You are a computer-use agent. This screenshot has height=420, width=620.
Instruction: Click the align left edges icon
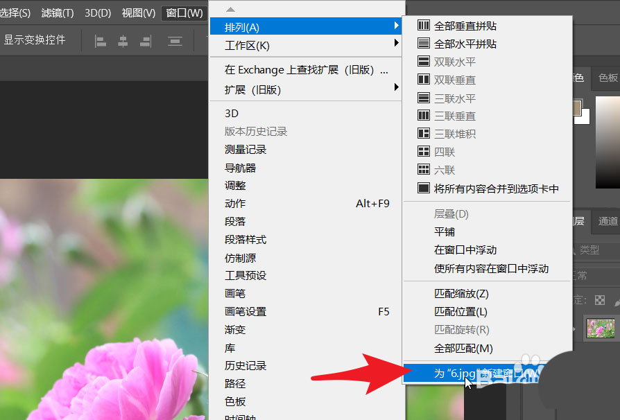pos(101,41)
